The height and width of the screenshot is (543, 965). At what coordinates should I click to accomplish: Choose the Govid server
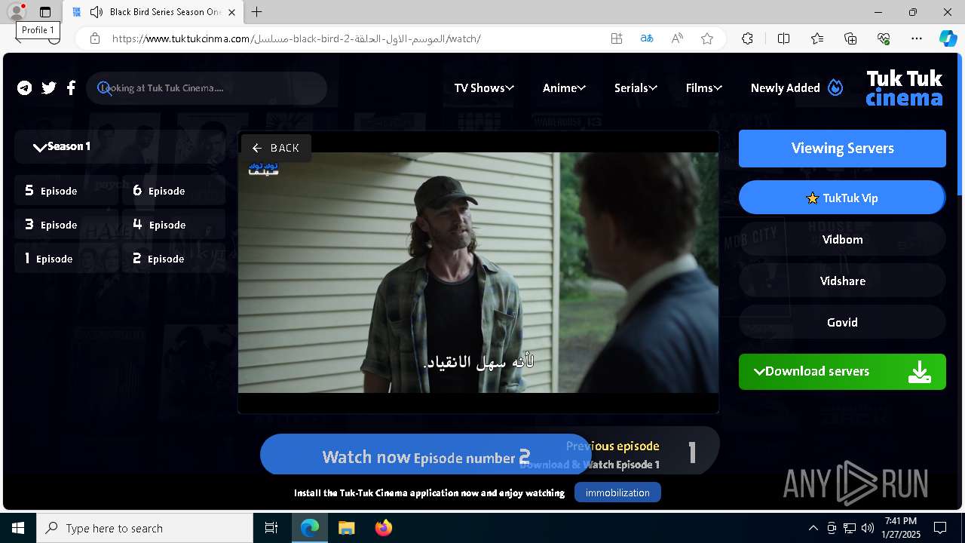[x=842, y=323]
